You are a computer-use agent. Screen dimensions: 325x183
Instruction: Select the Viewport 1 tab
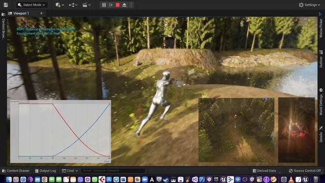point(21,13)
